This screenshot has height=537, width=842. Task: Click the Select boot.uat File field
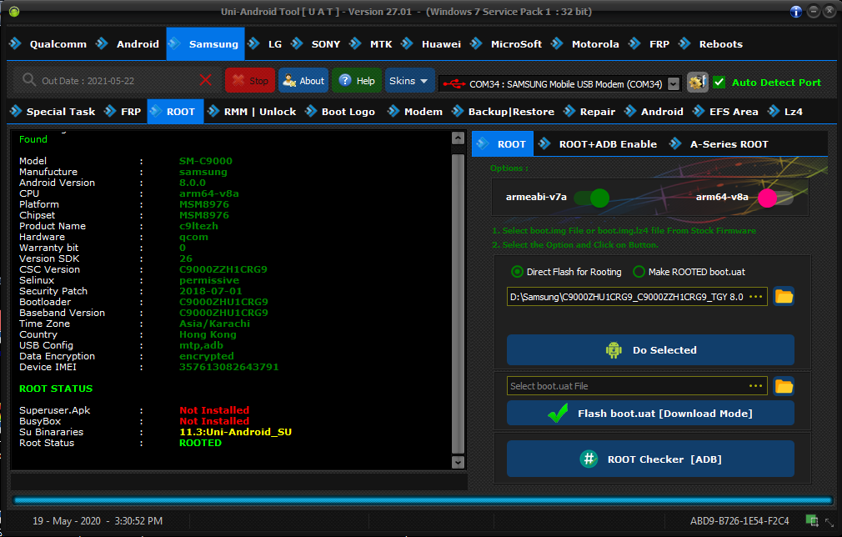[637, 386]
